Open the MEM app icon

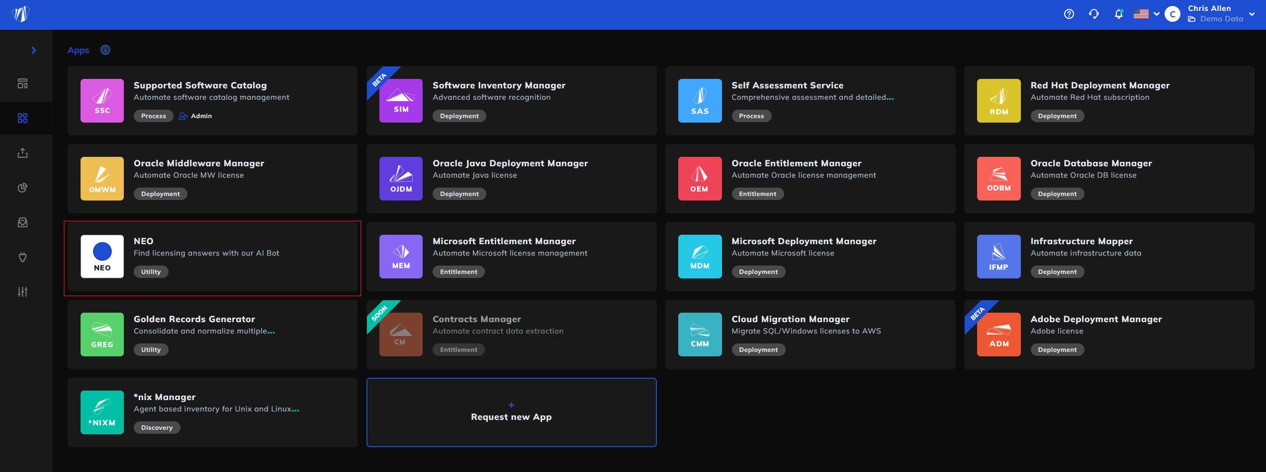(401, 257)
